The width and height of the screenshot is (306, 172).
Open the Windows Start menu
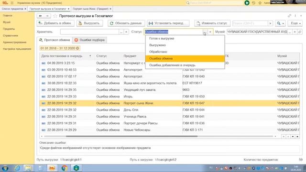coord(5,168)
